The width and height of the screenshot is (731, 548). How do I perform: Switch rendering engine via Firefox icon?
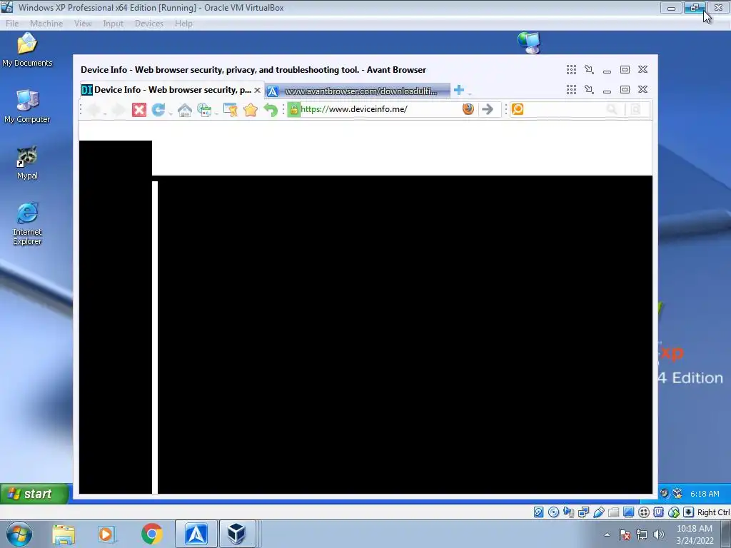468,109
